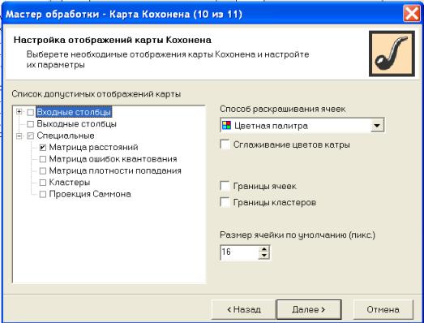Tick the Выходные столбцы checkbox
The width and height of the screenshot is (424, 323).
[30, 124]
